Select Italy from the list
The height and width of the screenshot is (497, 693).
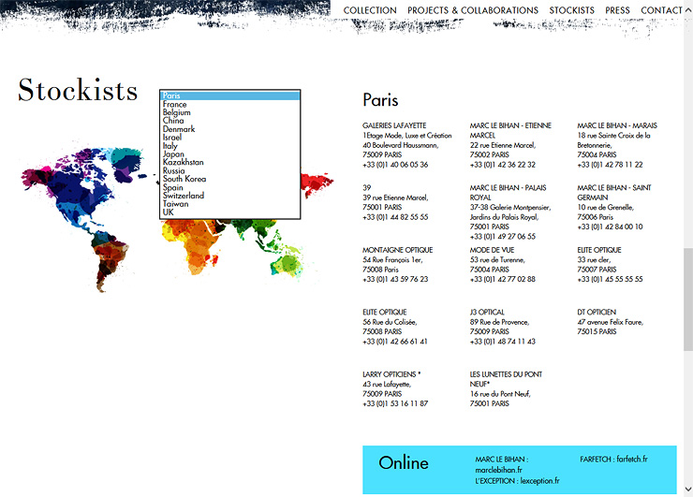click(229, 146)
